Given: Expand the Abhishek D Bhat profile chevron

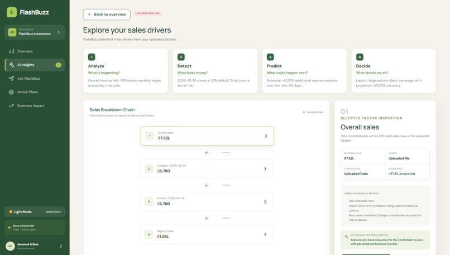Looking at the screenshot, I should 61,246.
